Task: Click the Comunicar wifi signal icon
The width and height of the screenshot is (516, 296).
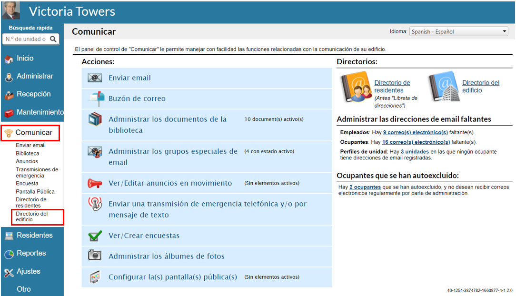Action: click(9, 133)
